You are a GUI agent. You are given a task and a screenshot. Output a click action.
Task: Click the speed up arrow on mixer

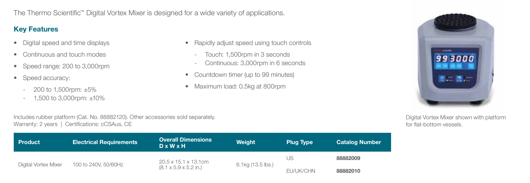tap(453, 65)
